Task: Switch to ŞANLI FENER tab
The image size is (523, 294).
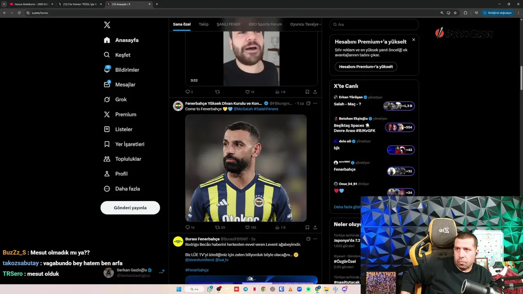Action: point(228,24)
